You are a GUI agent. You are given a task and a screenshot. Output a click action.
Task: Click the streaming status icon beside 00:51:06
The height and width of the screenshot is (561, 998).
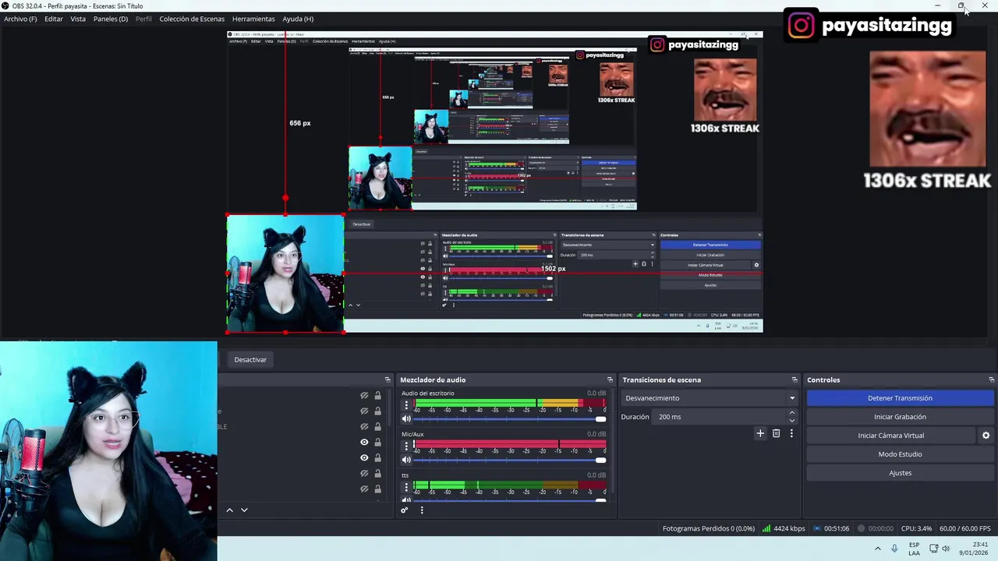pyautogui.click(x=817, y=528)
